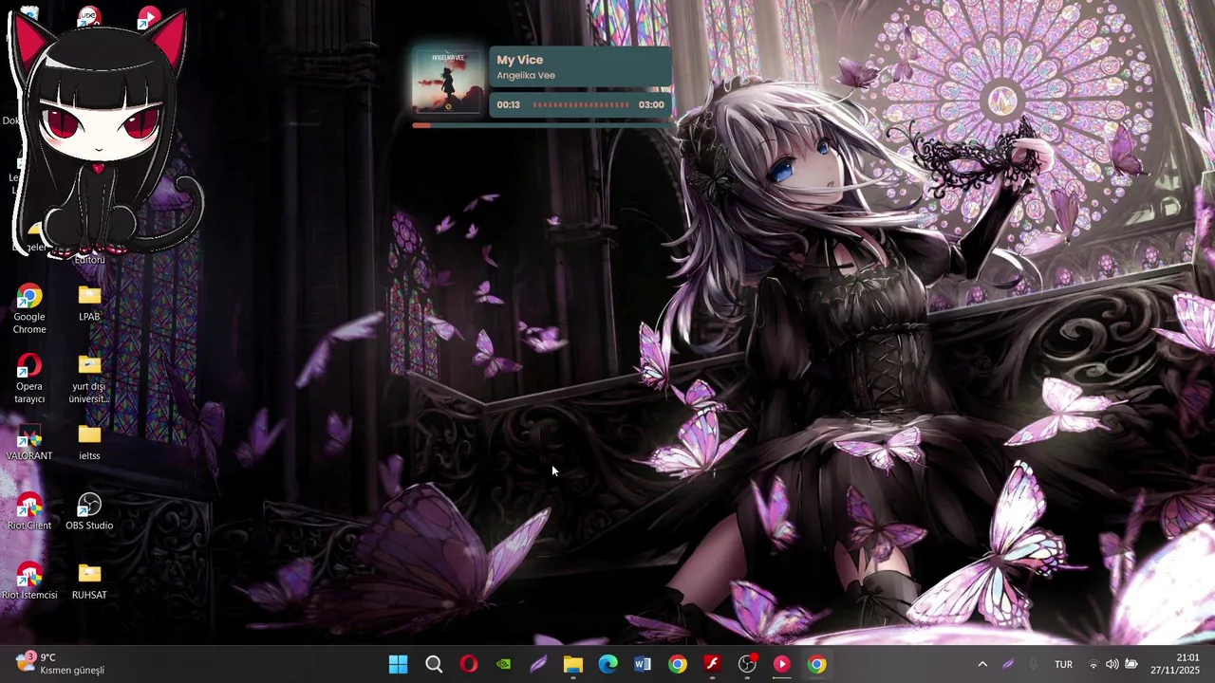Show hidden system tray icons

pos(982,664)
